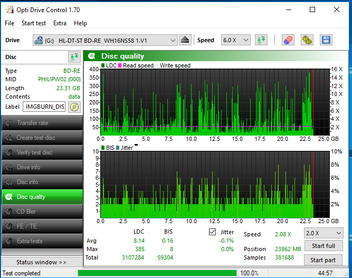The width and height of the screenshot is (352, 278).
Task: Click the Samples value 381688
Action: pos(284,257)
